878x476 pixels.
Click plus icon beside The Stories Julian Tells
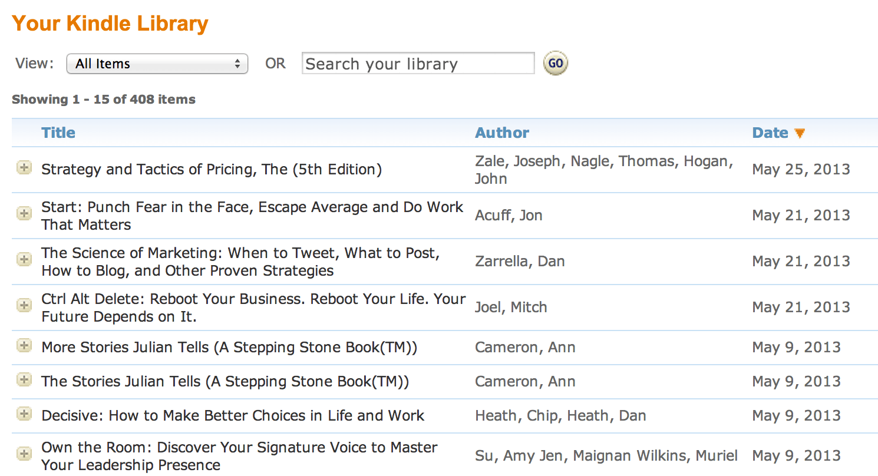click(24, 380)
